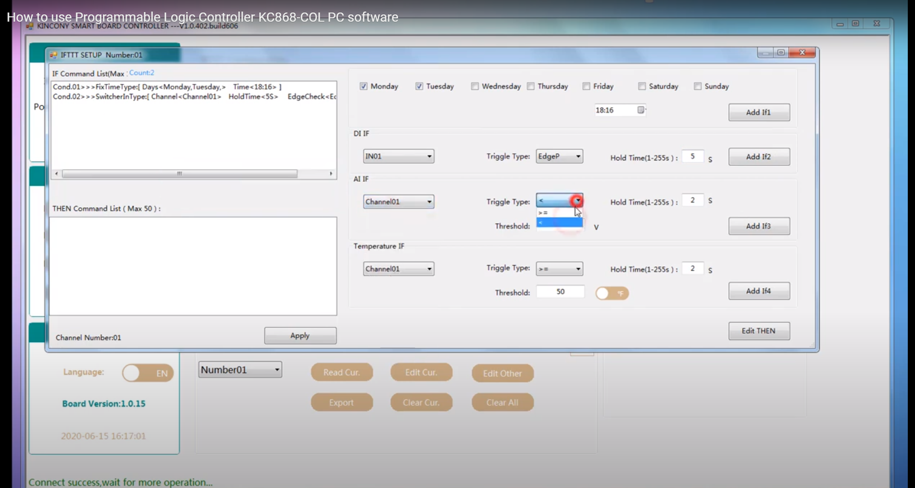915x488 pixels.
Task: Toggle temperature unit °F switch
Action: (612, 293)
